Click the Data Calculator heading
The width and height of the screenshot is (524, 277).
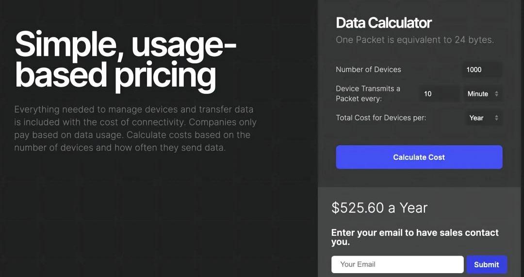click(x=383, y=23)
